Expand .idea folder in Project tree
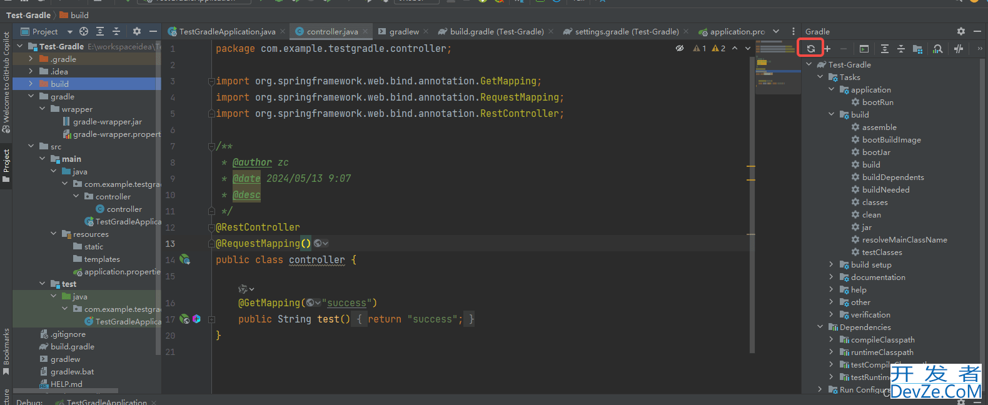The width and height of the screenshot is (988, 405). pyautogui.click(x=31, y=71)
